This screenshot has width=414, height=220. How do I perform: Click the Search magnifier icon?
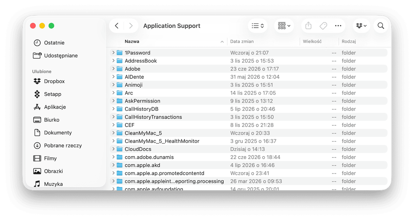click(x=381, y=26)
